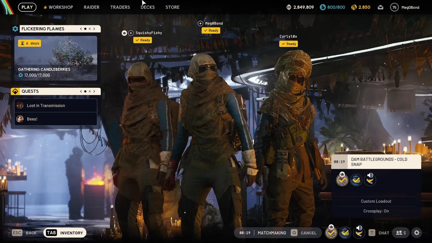Click the Bees! quest giver portrait
The width and height of the screenshot is (432, 243).
pyautogui.click(x=20, y=119)
